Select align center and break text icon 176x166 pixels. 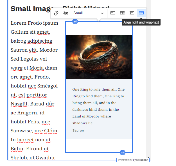(x=132, y=13)
